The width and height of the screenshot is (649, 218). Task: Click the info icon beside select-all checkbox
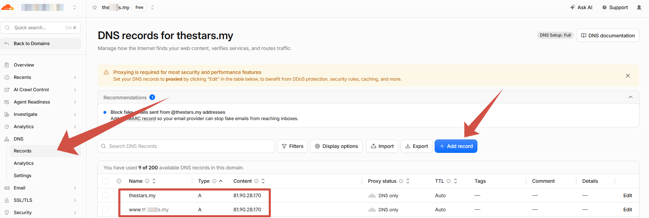119,181
